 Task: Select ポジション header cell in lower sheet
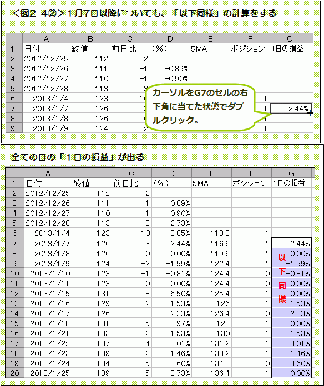pos(251,183)
